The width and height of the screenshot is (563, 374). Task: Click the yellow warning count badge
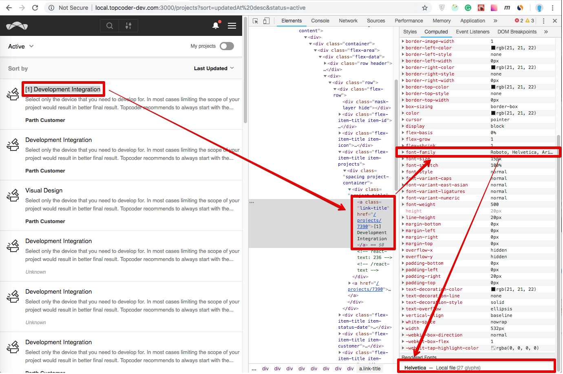pyautogui.click(x=530, y=21)
